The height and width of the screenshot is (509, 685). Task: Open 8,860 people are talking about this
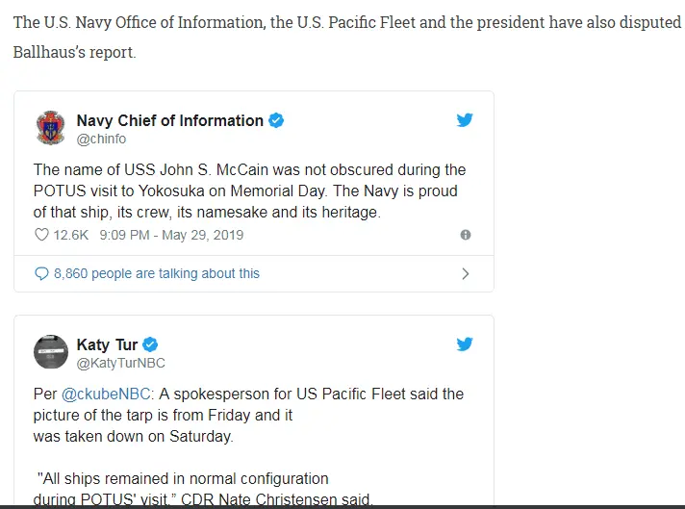tap(157, 273)
